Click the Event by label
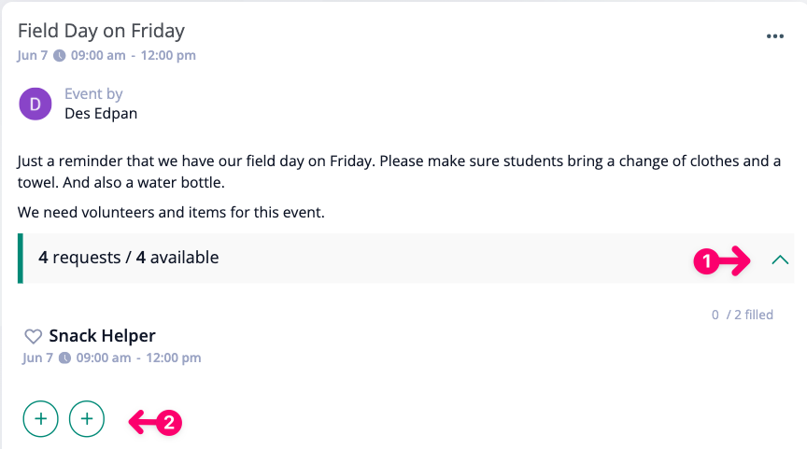Viewport: 807px width, 449px height. pyautogui.click(x=93, y=94)
